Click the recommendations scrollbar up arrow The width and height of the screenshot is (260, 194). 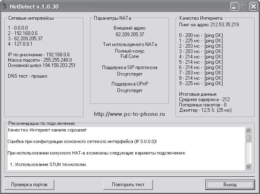pos(248,130)
